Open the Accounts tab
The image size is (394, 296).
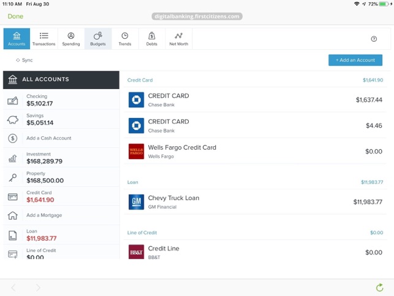click(17, 39)
